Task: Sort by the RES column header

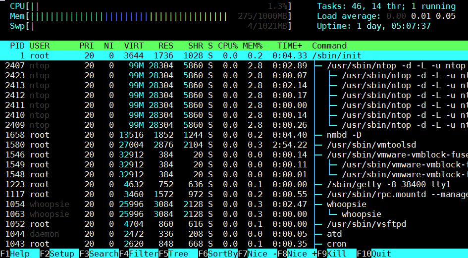Action: [165, 46]
